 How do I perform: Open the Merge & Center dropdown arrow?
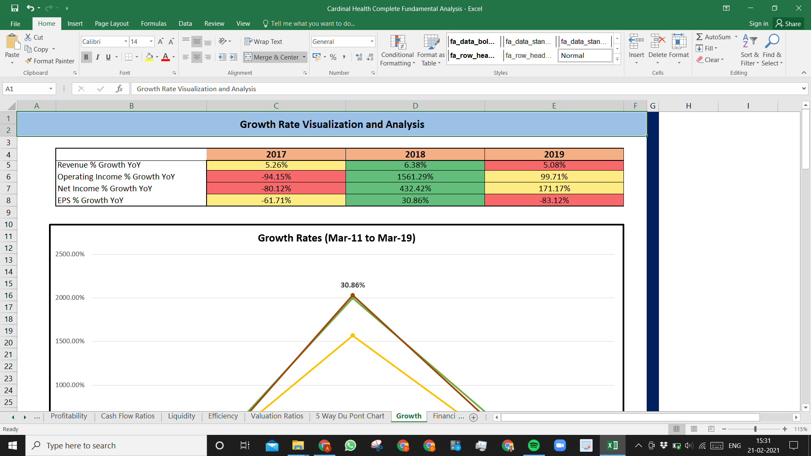point(304,57)
